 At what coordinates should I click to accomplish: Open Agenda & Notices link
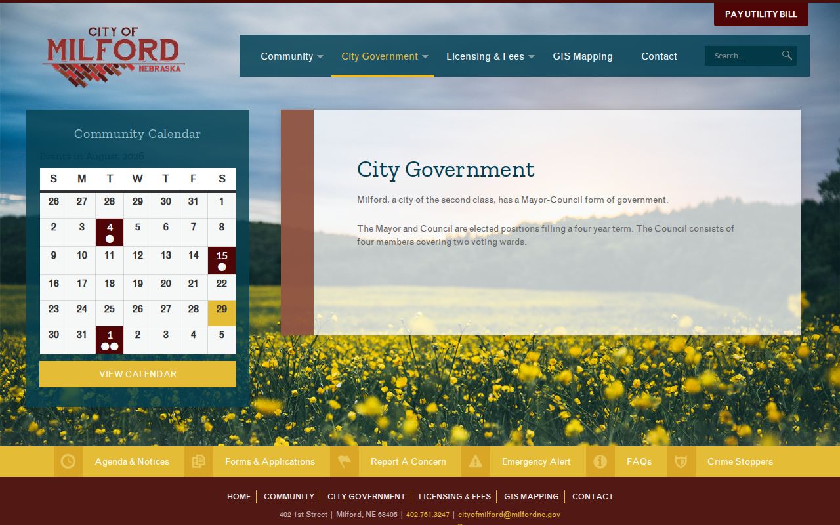click(132, 461)
